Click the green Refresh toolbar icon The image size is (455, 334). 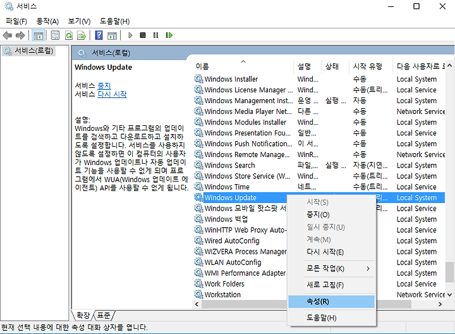(x=69, y=35)
